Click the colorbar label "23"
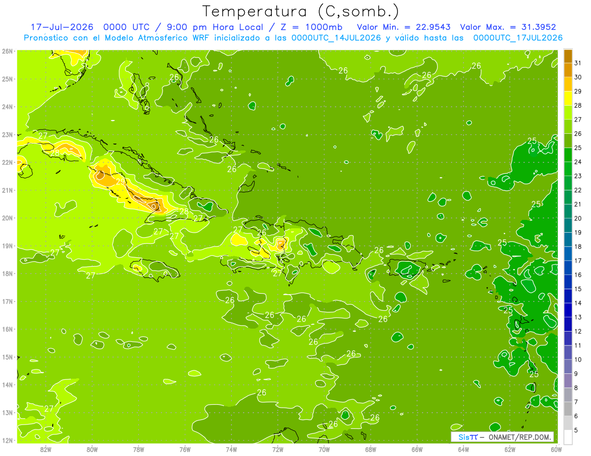The width and height of the screenshot is (591, 456). [x=578, y=176]
